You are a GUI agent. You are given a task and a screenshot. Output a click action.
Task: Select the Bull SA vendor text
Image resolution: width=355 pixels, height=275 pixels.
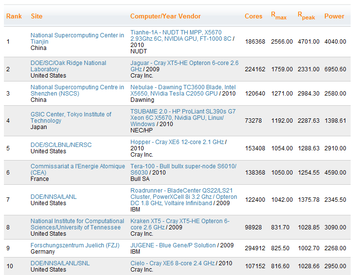140,179
